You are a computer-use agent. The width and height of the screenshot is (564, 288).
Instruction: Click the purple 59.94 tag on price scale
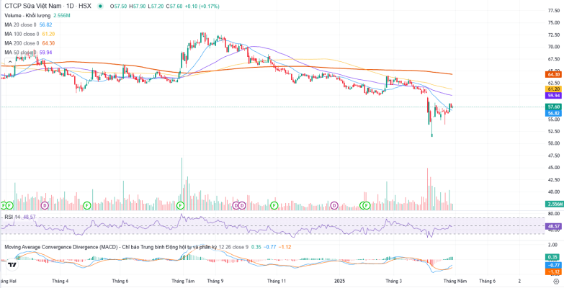tap(553, 96)
